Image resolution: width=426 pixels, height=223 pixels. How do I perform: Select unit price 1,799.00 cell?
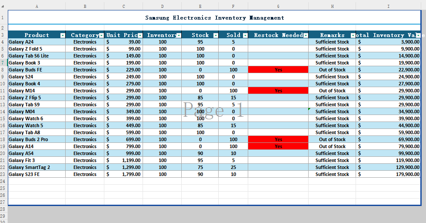(123, 175)
